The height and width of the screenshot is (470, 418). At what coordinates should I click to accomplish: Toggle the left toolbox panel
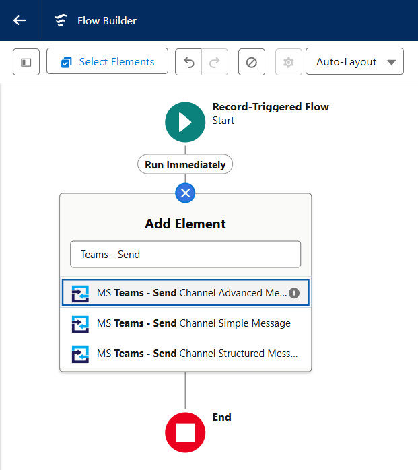26,62
